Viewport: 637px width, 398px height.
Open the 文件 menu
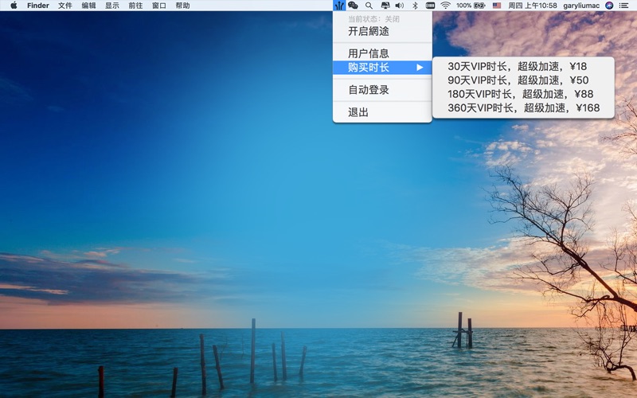tap(65, 6)
